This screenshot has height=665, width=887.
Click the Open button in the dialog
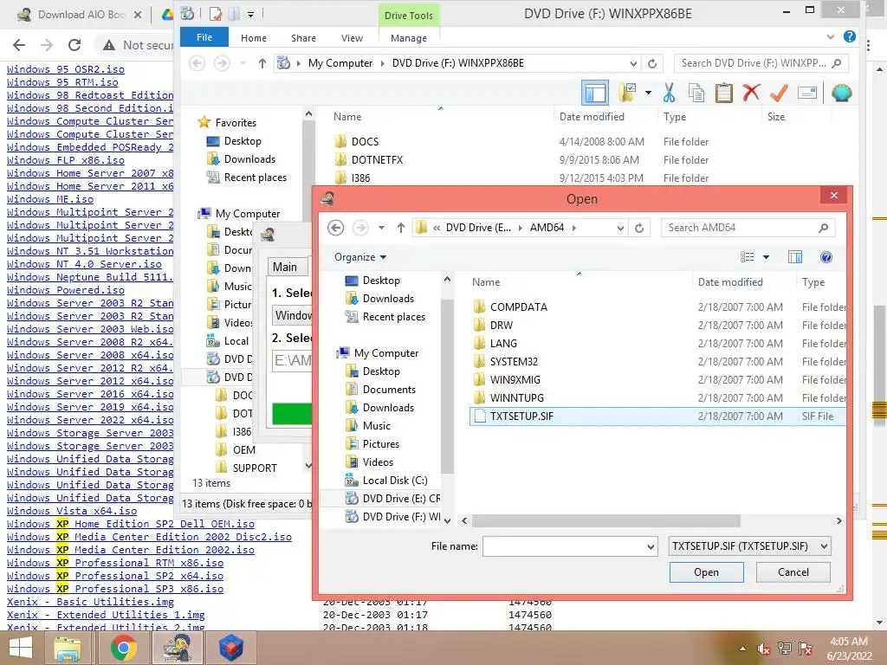[706, 572]
